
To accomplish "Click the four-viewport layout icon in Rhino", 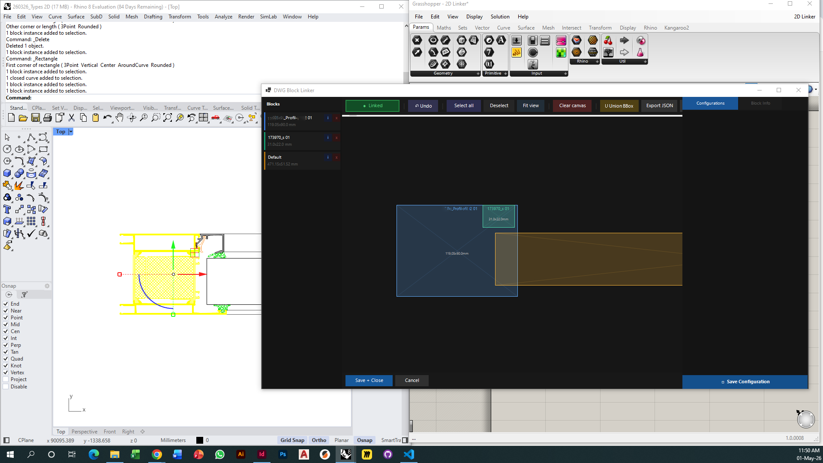I will (x=204, y=118).
